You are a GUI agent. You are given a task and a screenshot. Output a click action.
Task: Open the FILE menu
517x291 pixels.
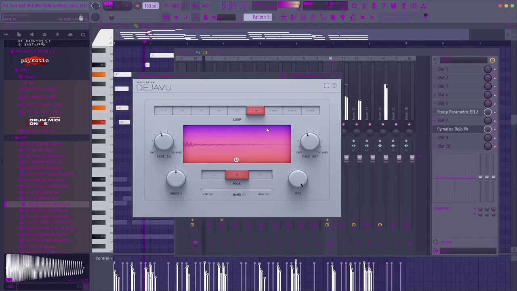tap(5, 6)
